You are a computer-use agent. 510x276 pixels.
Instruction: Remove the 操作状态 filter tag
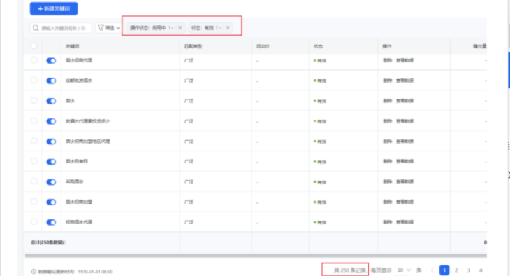coord(180,28)
